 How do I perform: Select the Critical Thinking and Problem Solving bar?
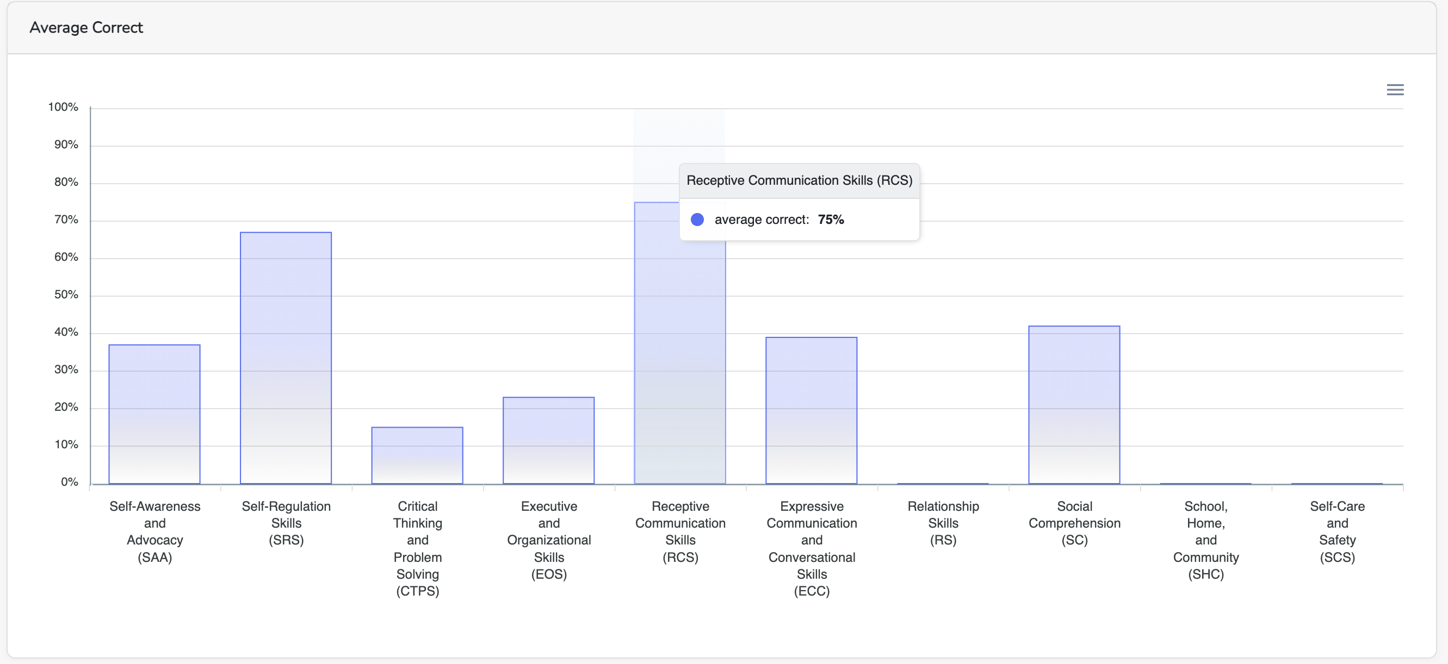(417, 455)
